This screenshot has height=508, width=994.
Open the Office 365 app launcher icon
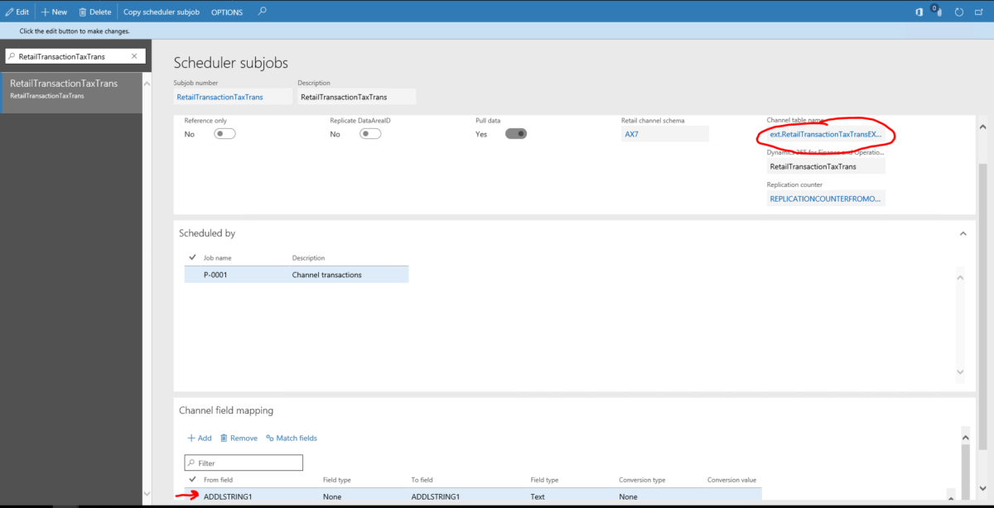coord(918,11)
